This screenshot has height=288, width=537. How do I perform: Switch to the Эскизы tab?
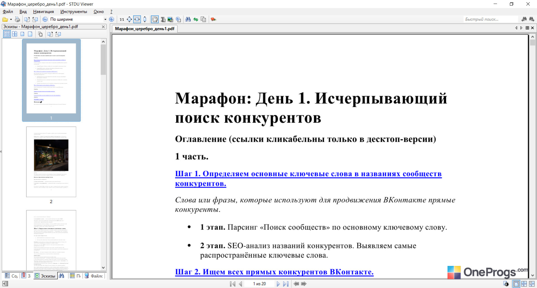(45, 276)
